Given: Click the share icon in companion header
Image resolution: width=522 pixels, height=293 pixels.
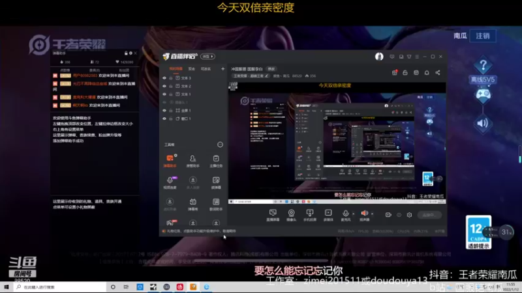Looking at the screenshot, I should 437,72.
